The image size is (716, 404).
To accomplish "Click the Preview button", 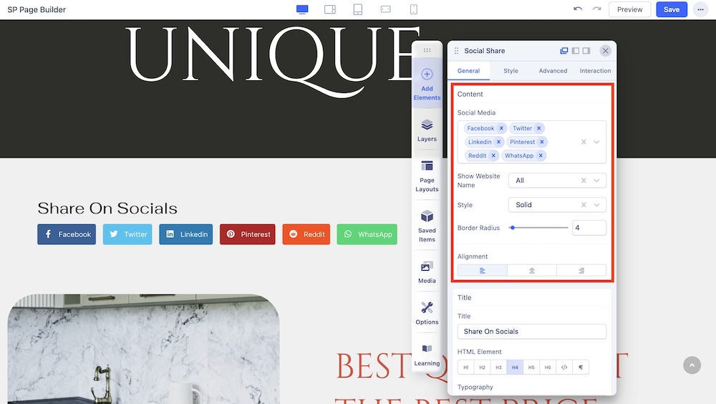I will click(629, 9).
